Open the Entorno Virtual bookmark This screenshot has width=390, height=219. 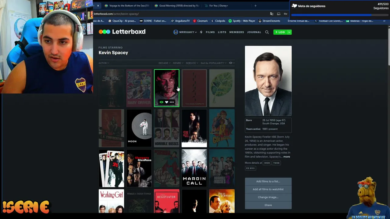point(298,21)
